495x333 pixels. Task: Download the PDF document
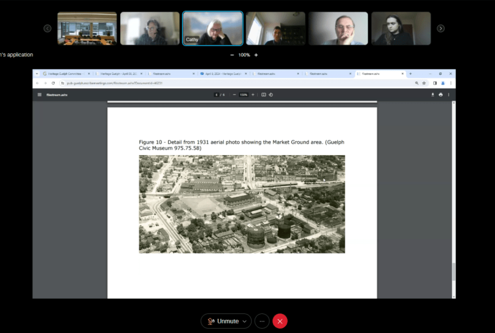433,95
